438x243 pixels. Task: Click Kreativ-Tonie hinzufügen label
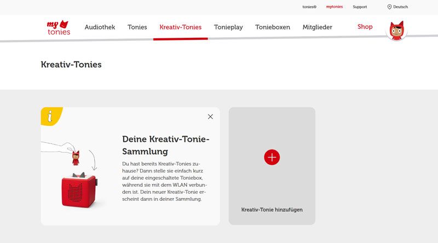click(272, 210)
